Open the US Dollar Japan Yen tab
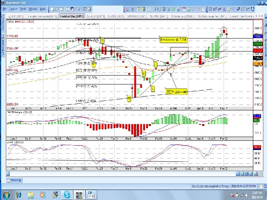This screenshot has width=267, height=200. (x=212, y=16)
